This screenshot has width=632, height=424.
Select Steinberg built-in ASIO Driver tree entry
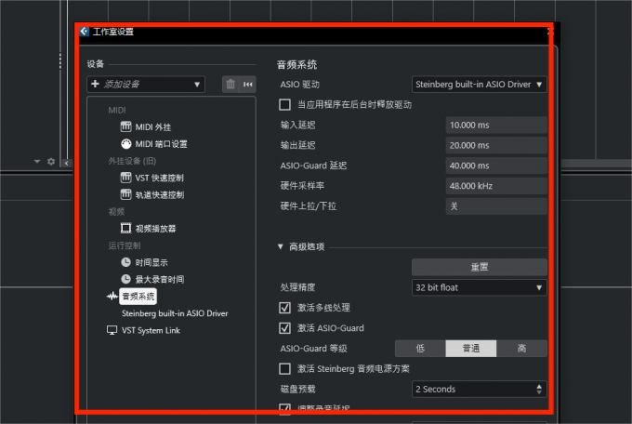pyautogui.click(x=175, y=313)
